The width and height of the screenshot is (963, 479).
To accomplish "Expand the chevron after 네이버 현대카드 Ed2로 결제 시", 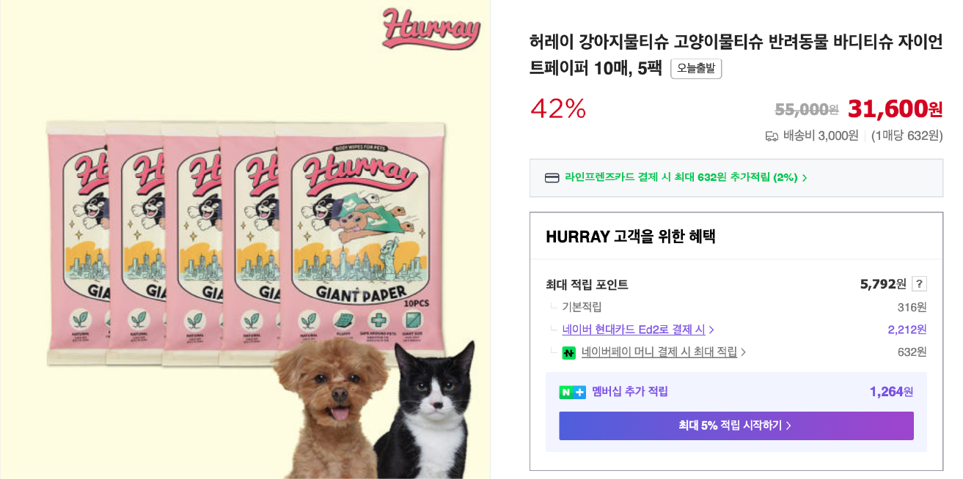I will click(711, 330).
